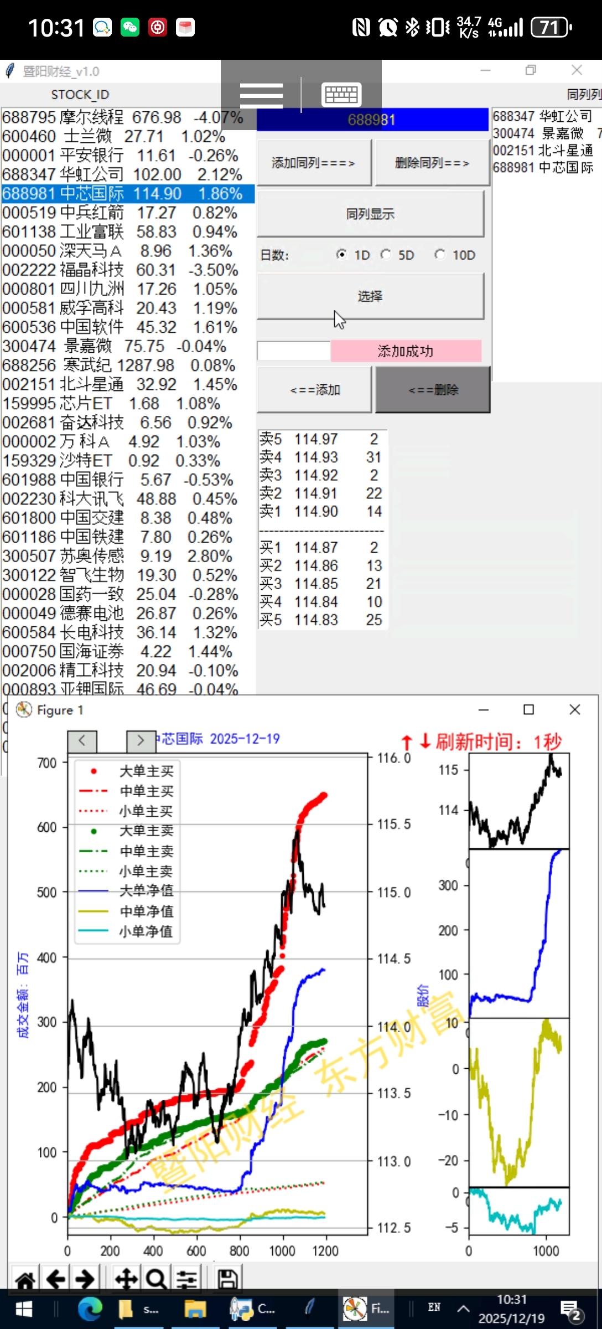Click 删除同列==> button
Image resolution: width=602 pixels, height=1329 pixels.
(432, 163)
